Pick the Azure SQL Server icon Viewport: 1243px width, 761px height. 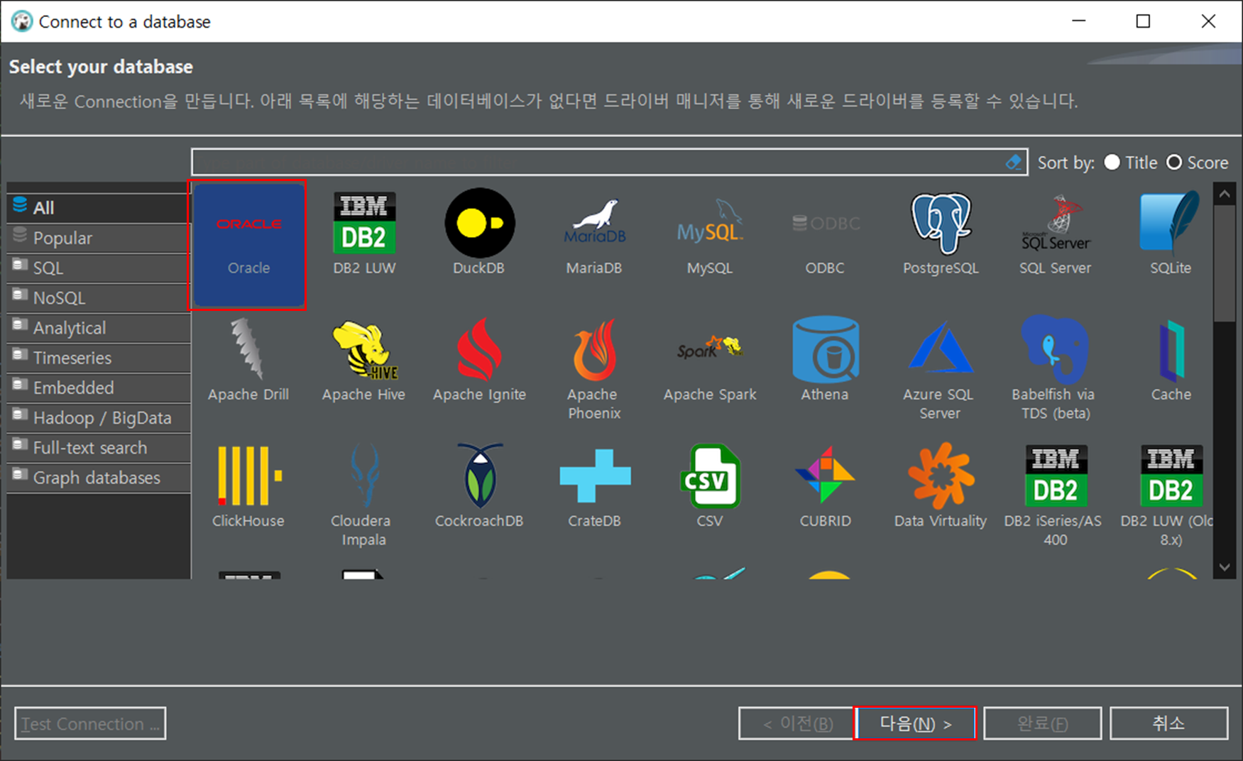[941, 347]
